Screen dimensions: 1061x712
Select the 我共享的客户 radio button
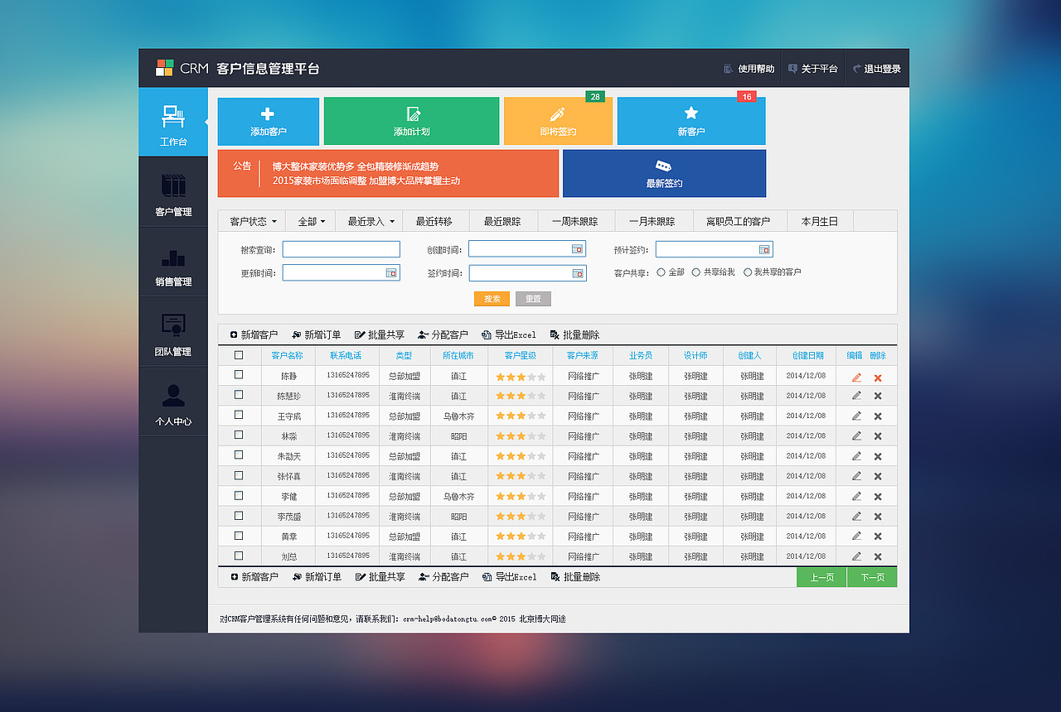[748, 272]
